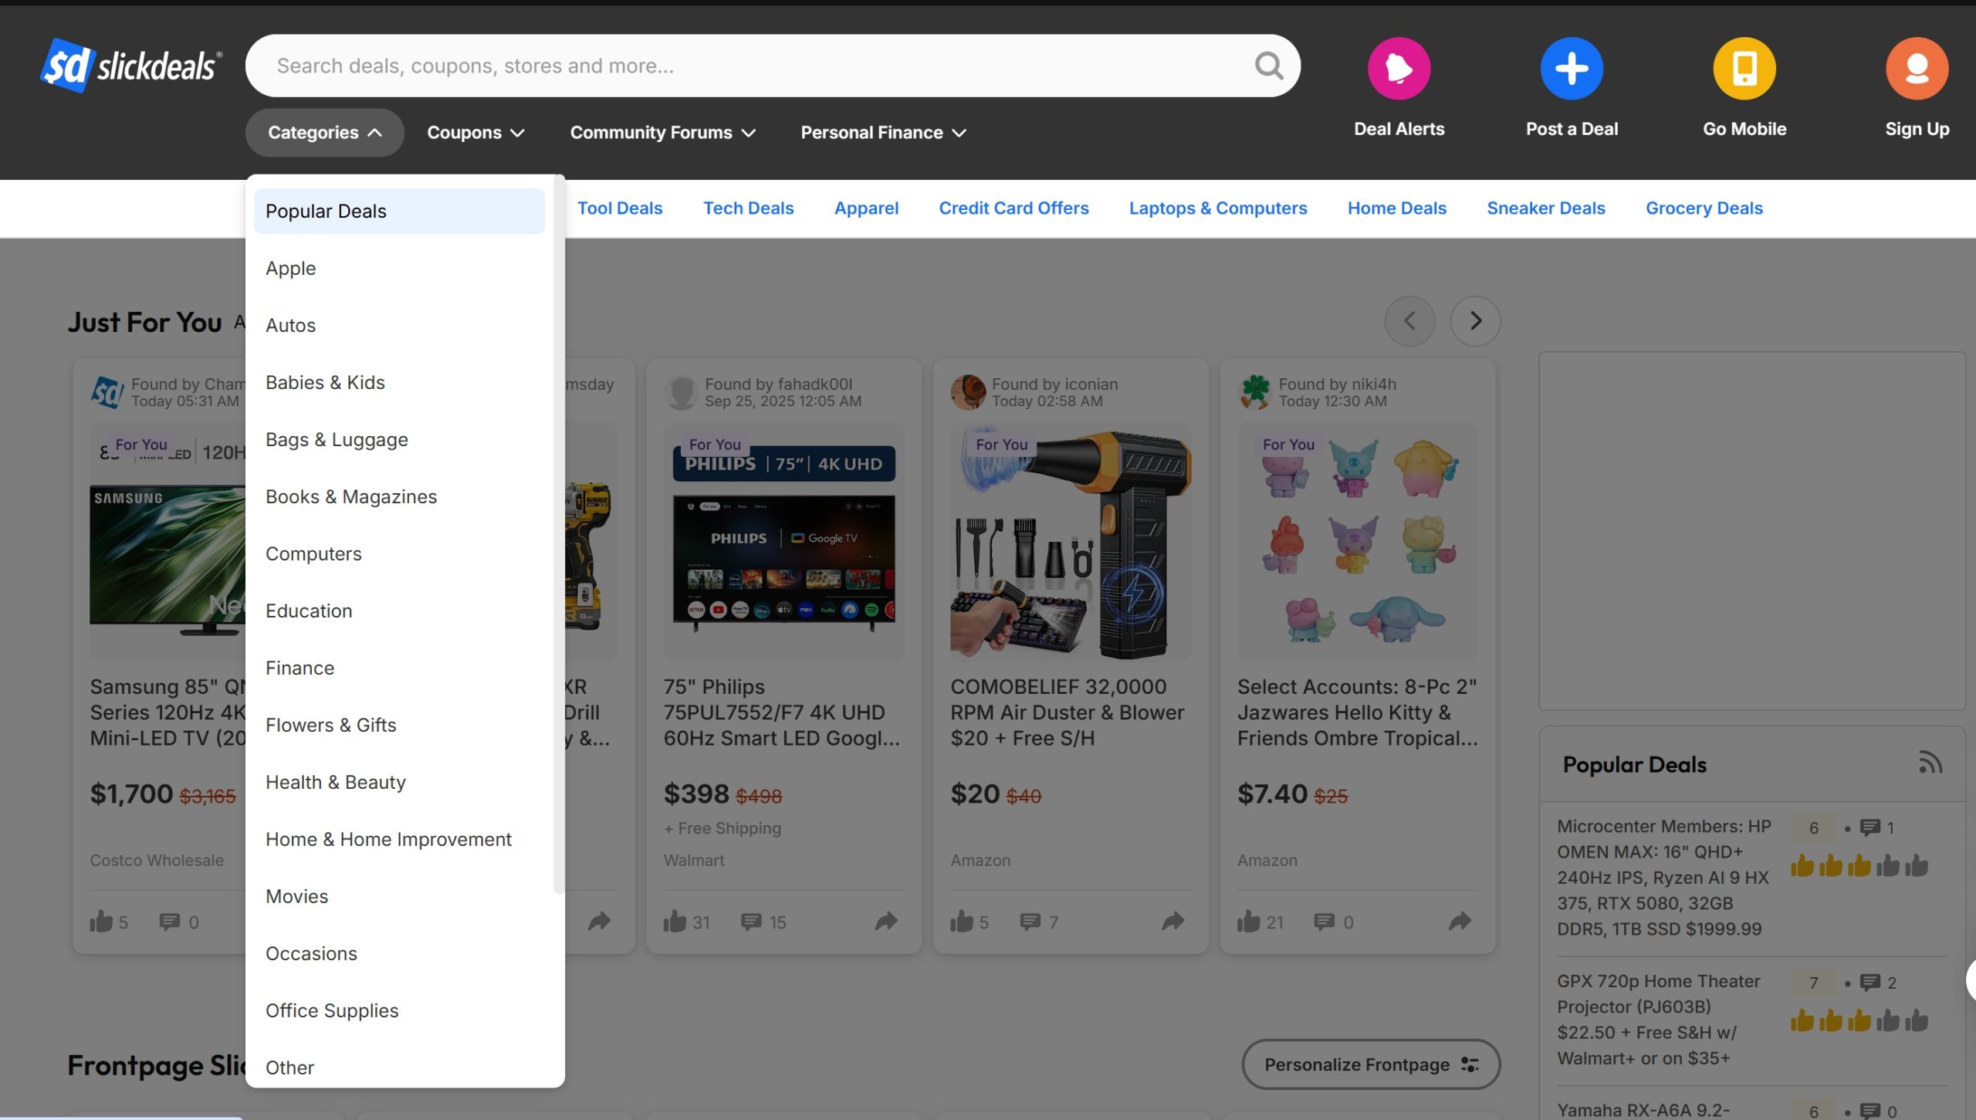Expand the Community Forums dropdown
1976x1120 pixels.
pyautogui.click(x=662, y=133)
